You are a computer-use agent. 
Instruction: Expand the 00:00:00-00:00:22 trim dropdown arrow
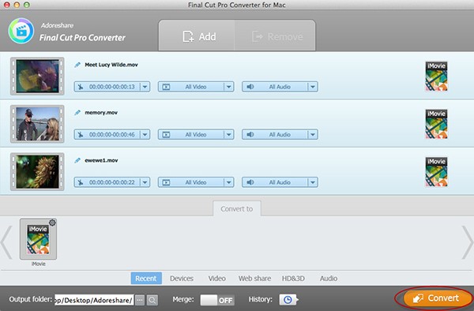[145, 182]
